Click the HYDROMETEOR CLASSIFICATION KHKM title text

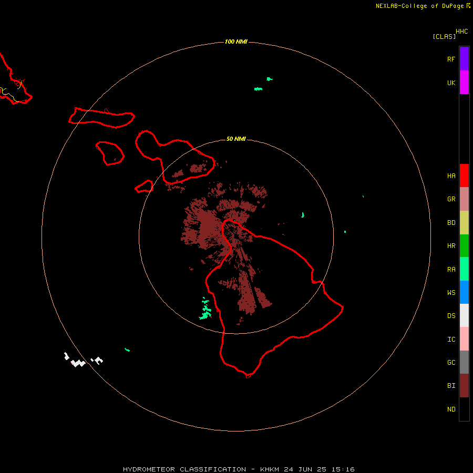(239, 469)
